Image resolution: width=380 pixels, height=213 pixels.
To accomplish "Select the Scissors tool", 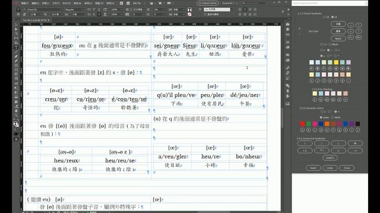I will click(16, 83).
